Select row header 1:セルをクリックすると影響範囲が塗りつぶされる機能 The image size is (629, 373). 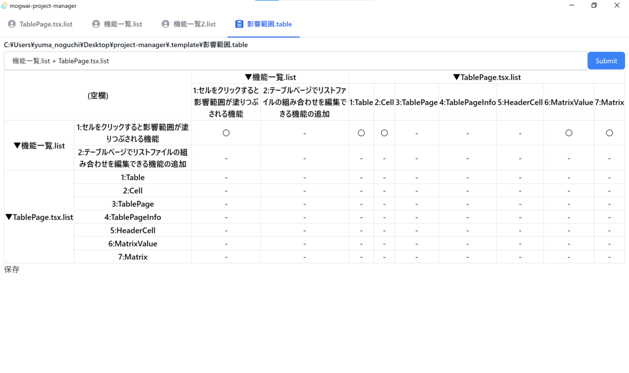coord(133,133)
